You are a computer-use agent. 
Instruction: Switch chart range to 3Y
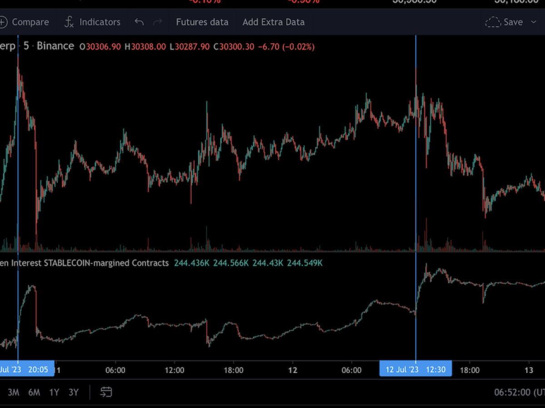pyautogui.click(x=74, y=392)
